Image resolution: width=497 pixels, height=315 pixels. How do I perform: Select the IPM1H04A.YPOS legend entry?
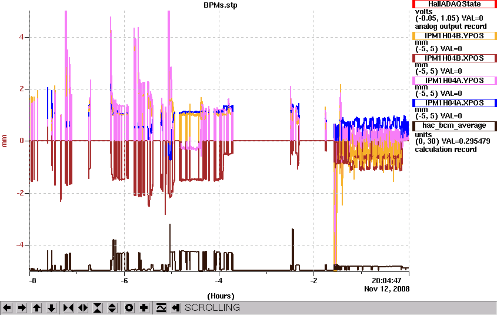454,81
